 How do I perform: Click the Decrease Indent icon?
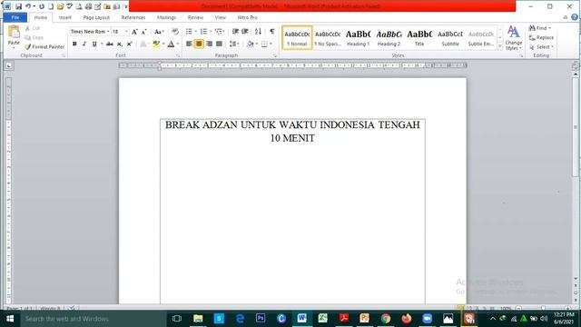coord(235,32)
